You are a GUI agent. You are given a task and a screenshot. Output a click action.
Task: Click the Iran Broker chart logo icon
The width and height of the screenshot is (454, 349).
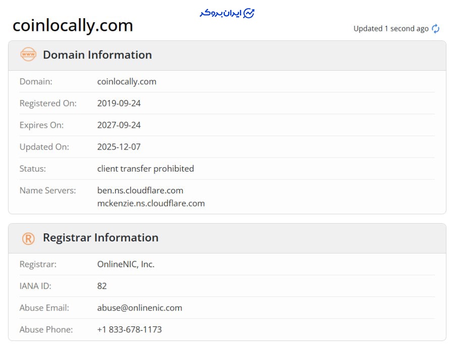(x=249, y=13)
